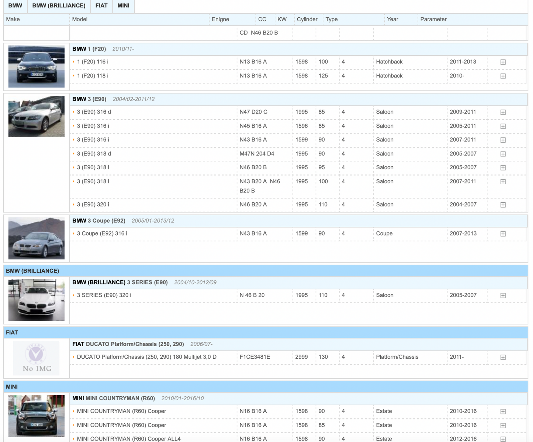This screenshot has width=533, height=442.
Task: Open the 3 (E90) 318 d model link
Action: 94,153
